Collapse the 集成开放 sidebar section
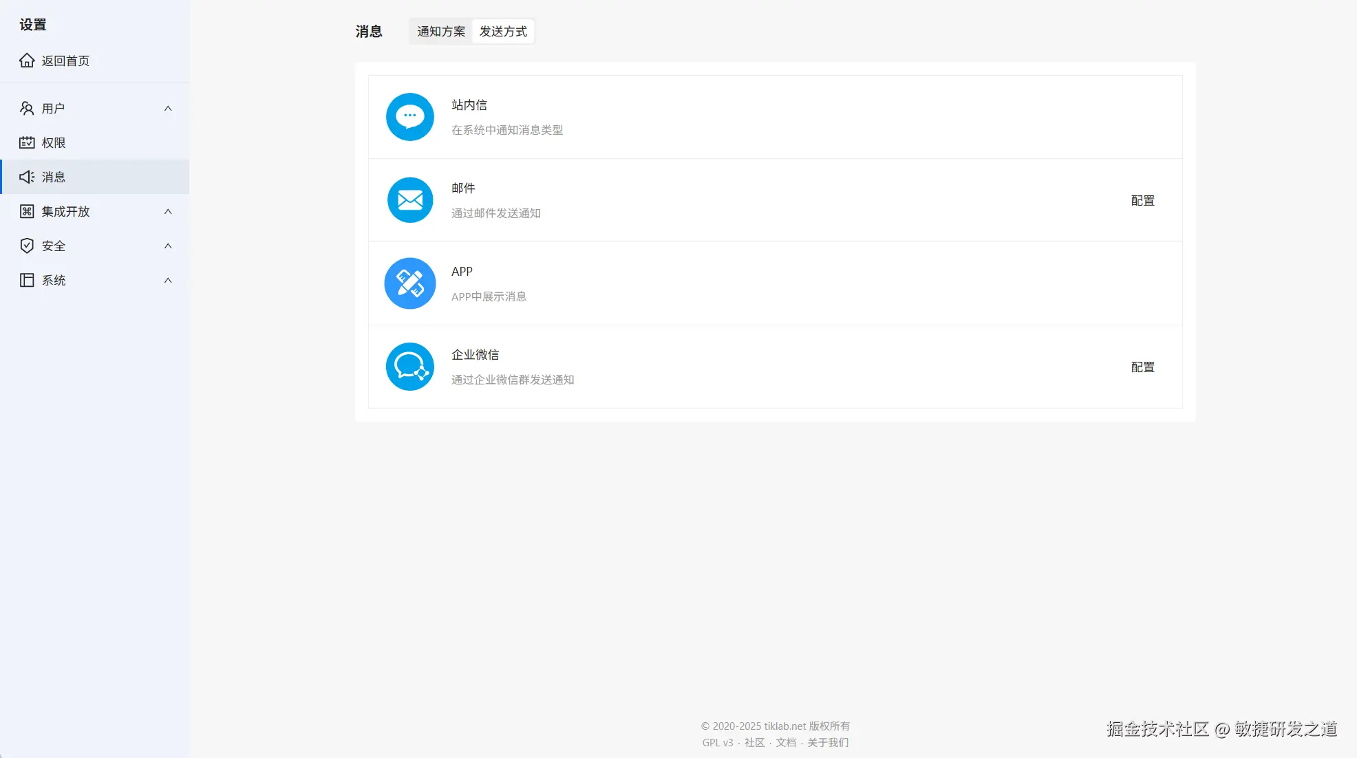This screenshot has width=1357, height=758. coord(169,211)
